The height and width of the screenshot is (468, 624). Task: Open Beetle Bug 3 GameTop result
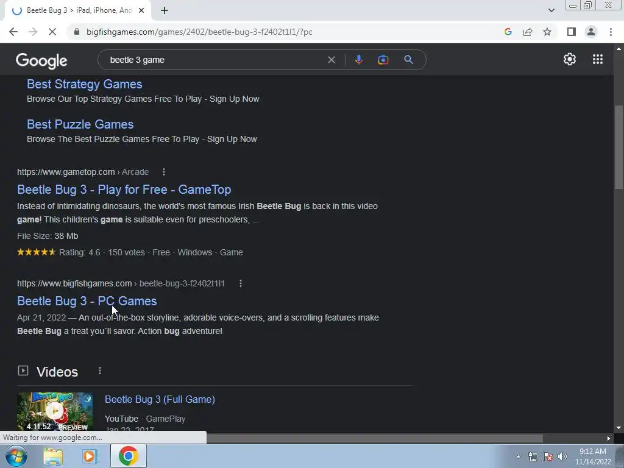[x=124, y=190]
